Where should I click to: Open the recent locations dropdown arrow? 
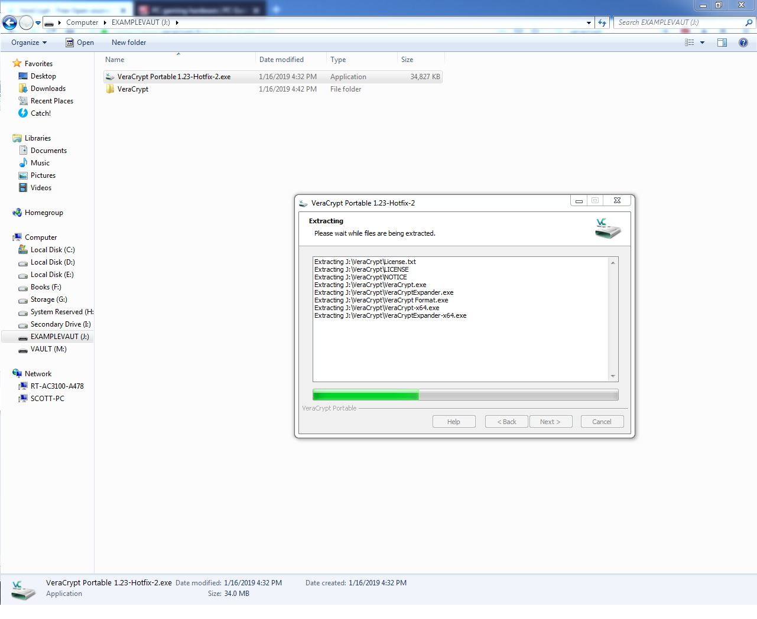point(38,23)
